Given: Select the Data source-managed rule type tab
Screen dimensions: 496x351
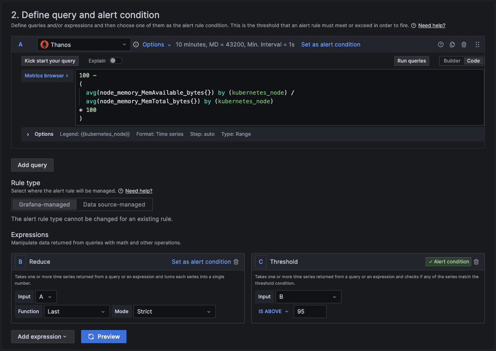Looking at the screenshot, I should pos(114,205).
